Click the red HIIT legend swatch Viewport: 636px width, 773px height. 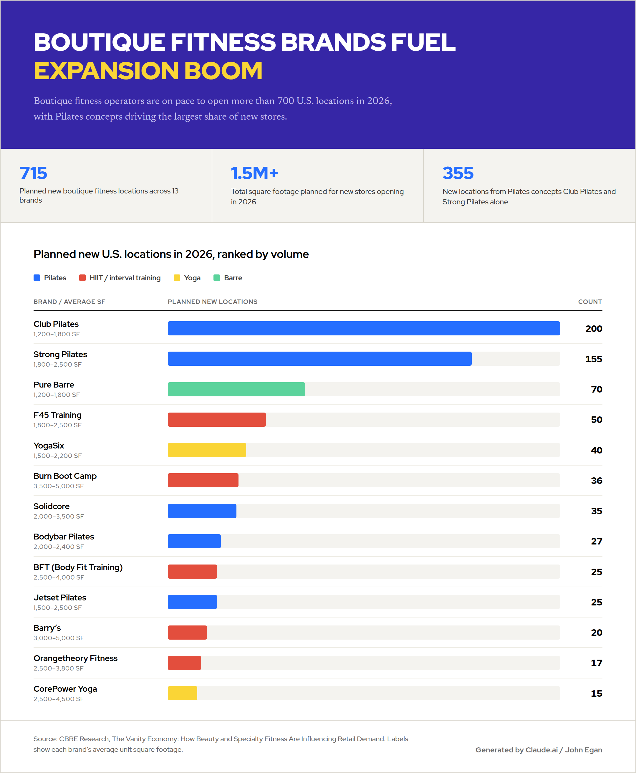point(82,278)
